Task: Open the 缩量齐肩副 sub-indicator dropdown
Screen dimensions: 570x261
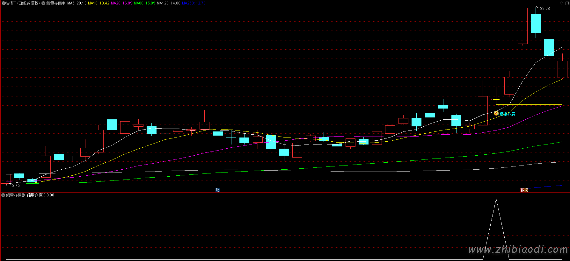Action: (x=3, y=195)
